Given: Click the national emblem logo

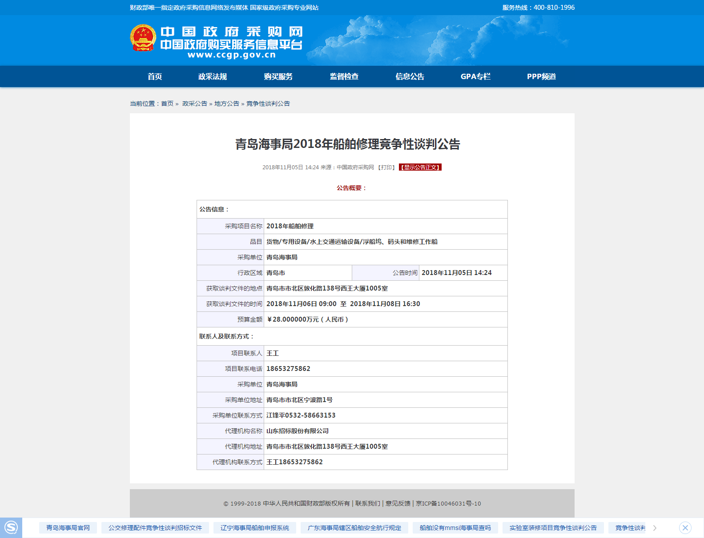Looking at the screenshot, I should [x=143, y=38].
